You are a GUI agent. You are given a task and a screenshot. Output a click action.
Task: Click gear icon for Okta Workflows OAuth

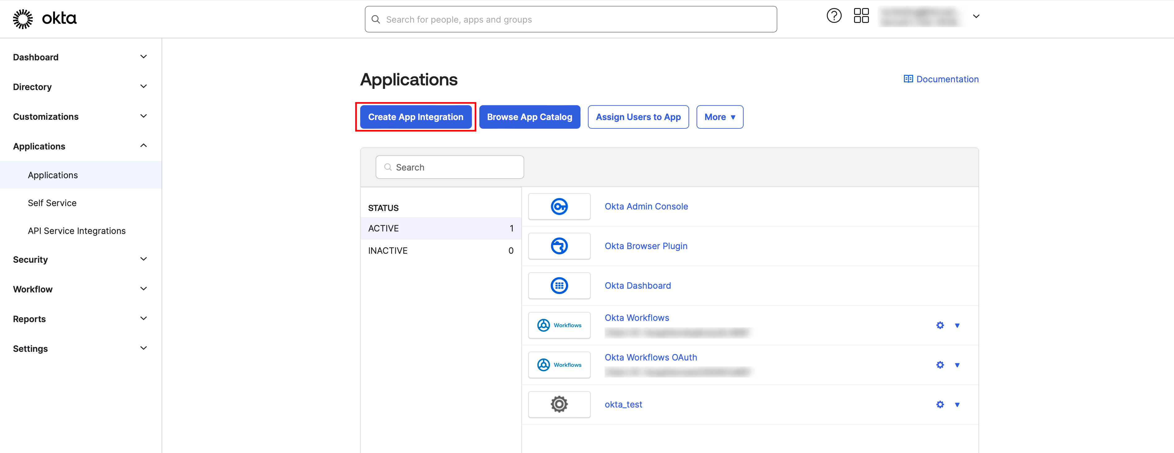coord(940,365)
